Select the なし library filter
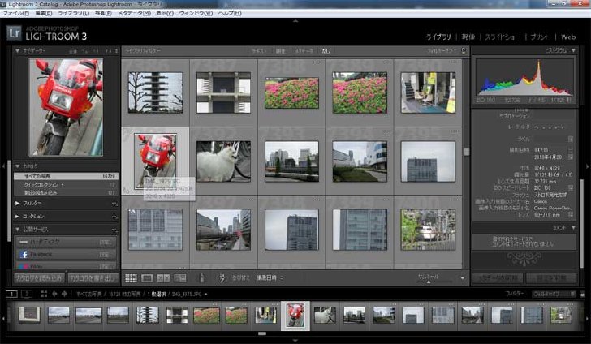591x344 pixels. (326, 51)
